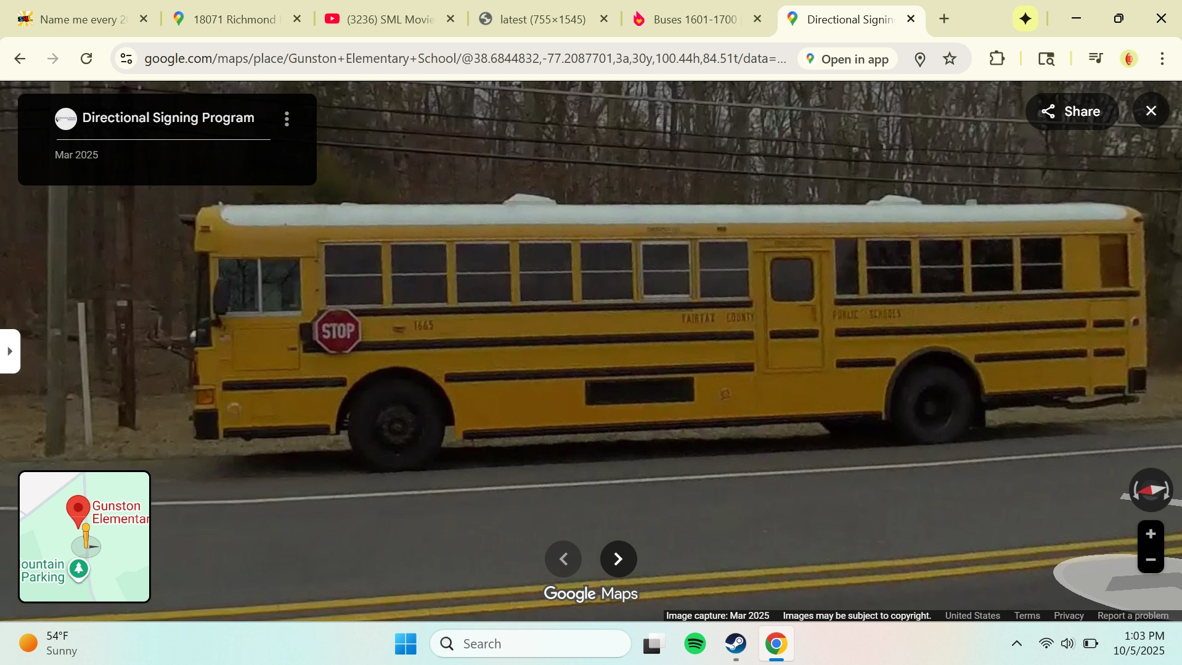Open the Wi-Fi network icon

(1046, 644)
